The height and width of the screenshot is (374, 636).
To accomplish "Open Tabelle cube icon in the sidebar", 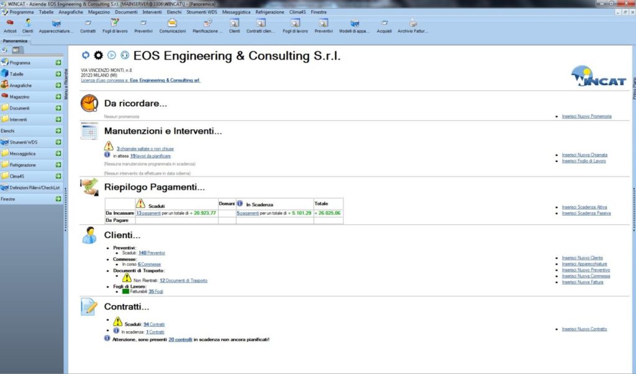I will coord(4,74).
